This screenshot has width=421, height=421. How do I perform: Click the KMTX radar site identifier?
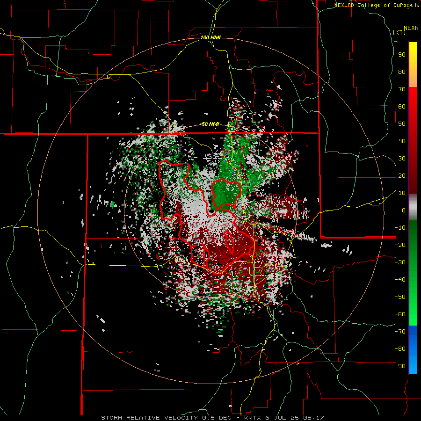[x=253, y=418]
